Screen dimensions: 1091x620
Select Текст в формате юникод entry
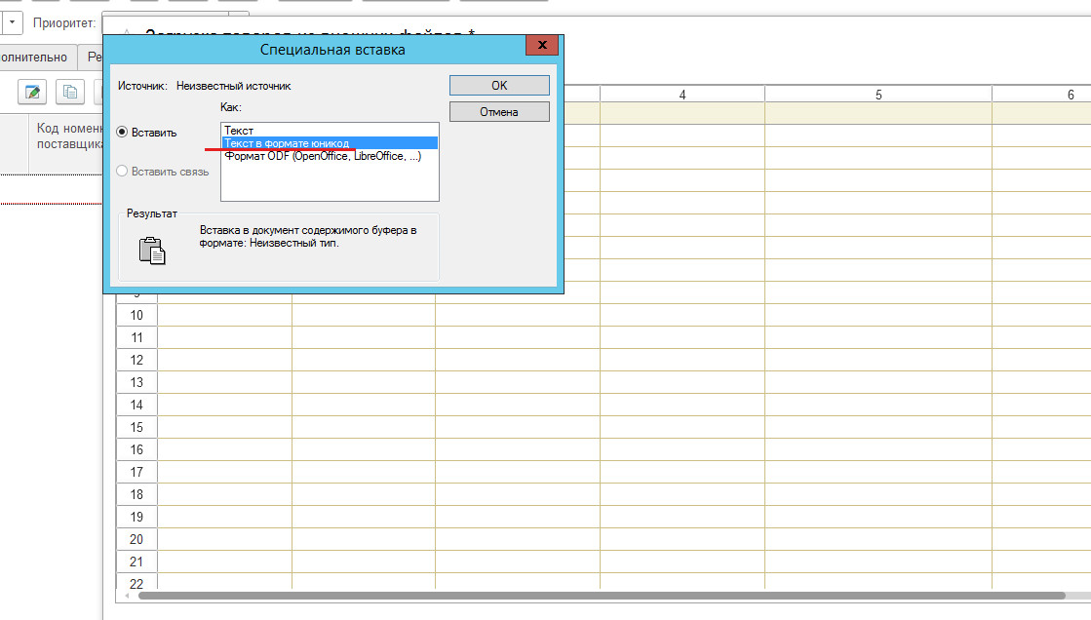click(x=286, y=143)
